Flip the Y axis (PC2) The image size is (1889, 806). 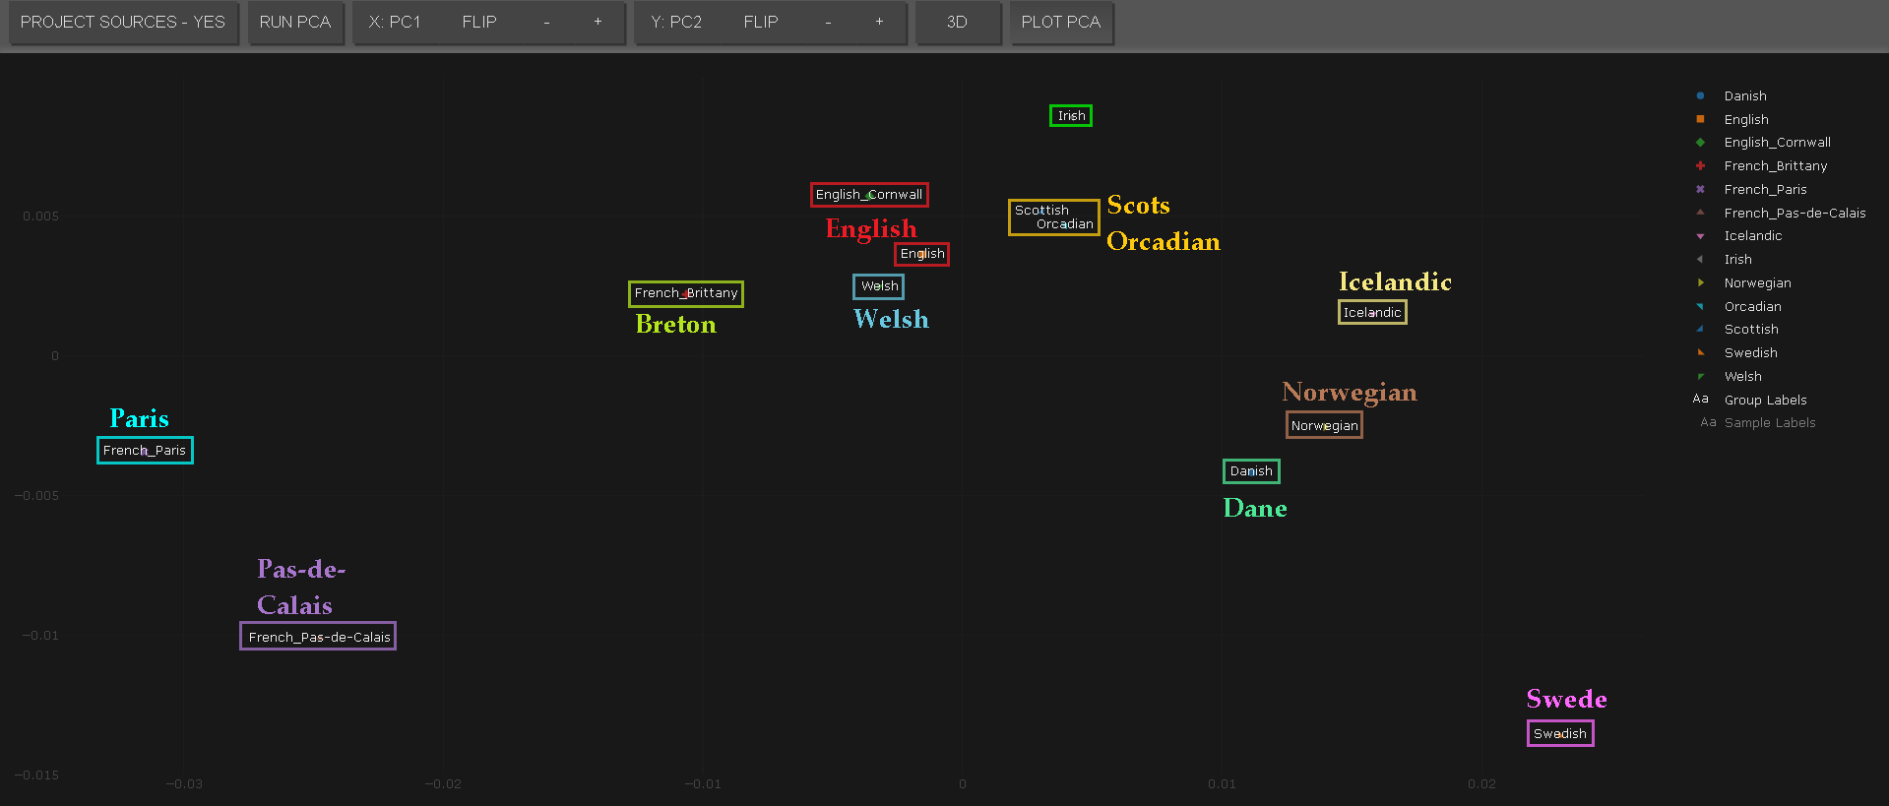click(761, 23)
